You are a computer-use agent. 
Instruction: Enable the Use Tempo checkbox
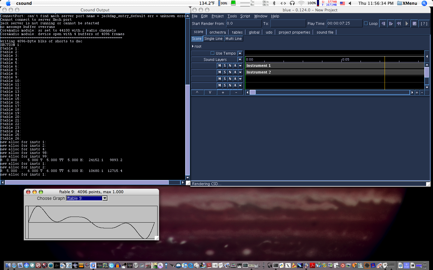[213, 53]
